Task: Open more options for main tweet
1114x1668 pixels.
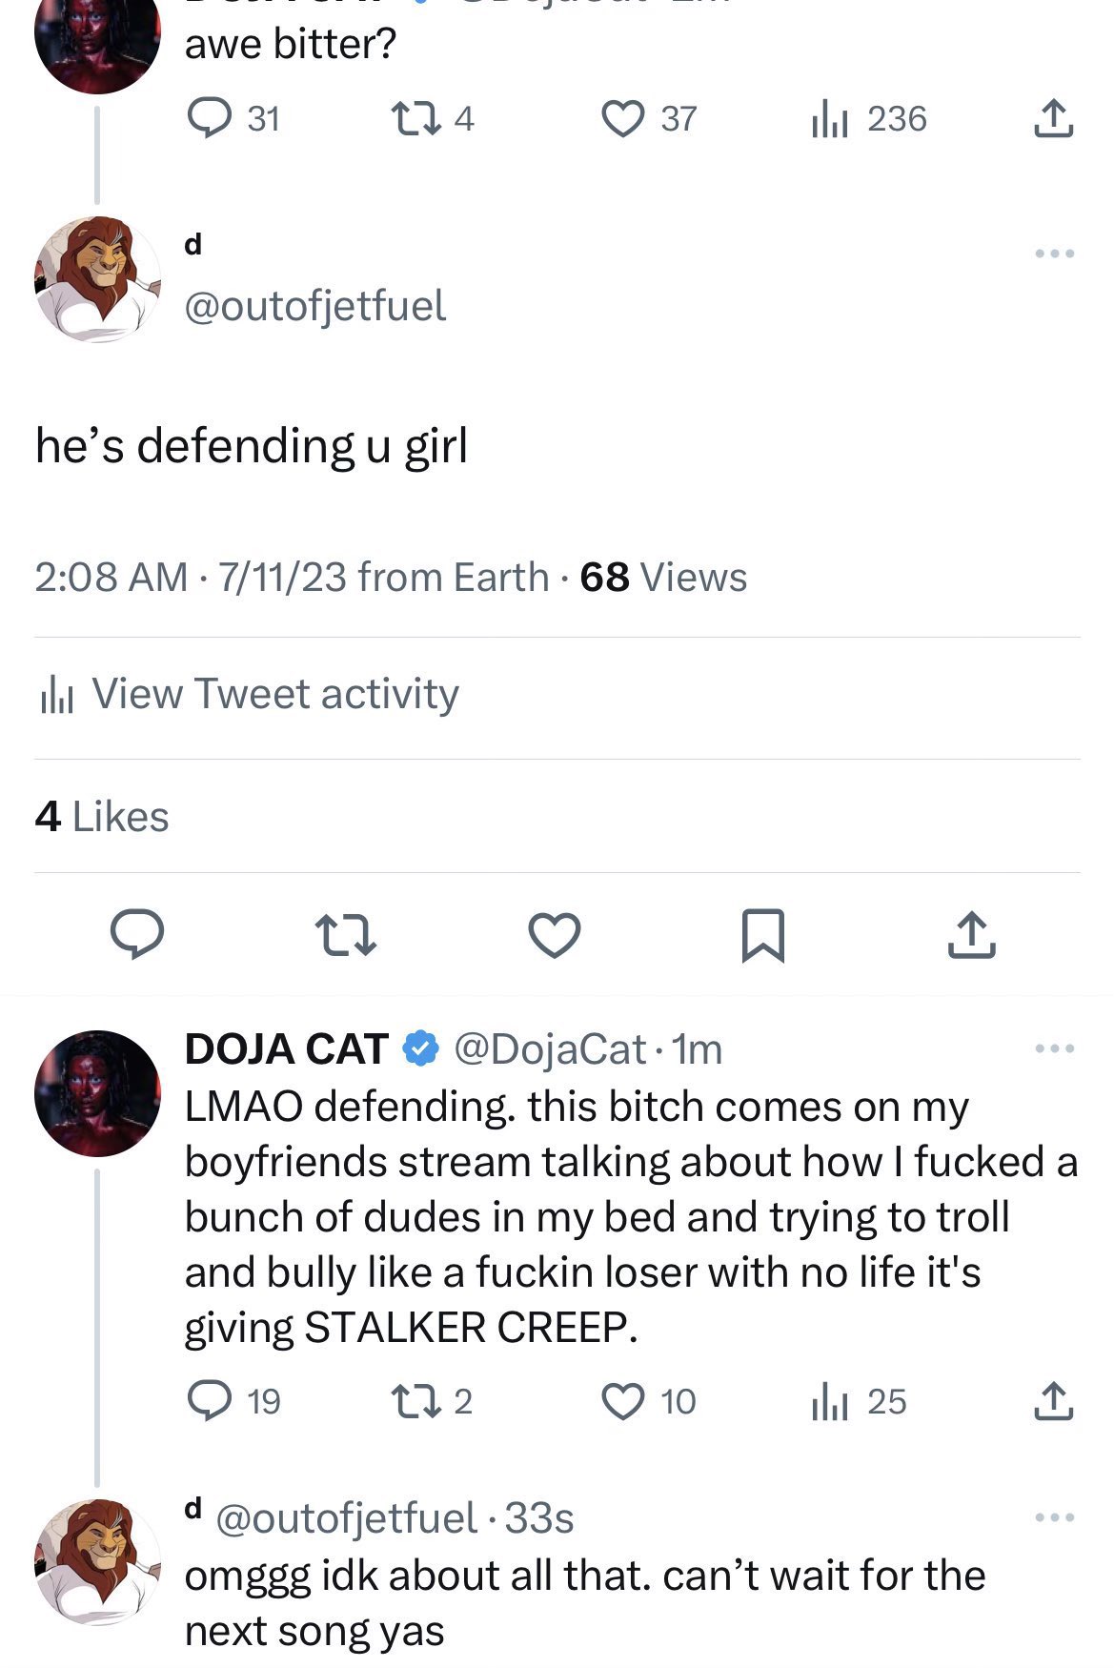Action: pyautogui.click(x=1055, y=254)
